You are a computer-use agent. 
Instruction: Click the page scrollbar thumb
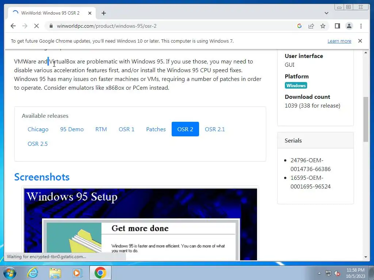(366, 119)
